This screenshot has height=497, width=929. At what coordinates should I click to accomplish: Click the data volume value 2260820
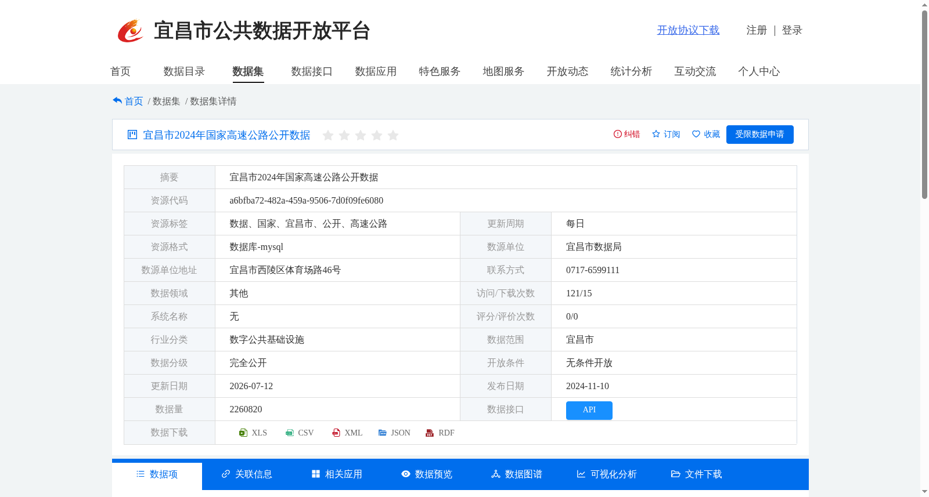pos(246,409)
